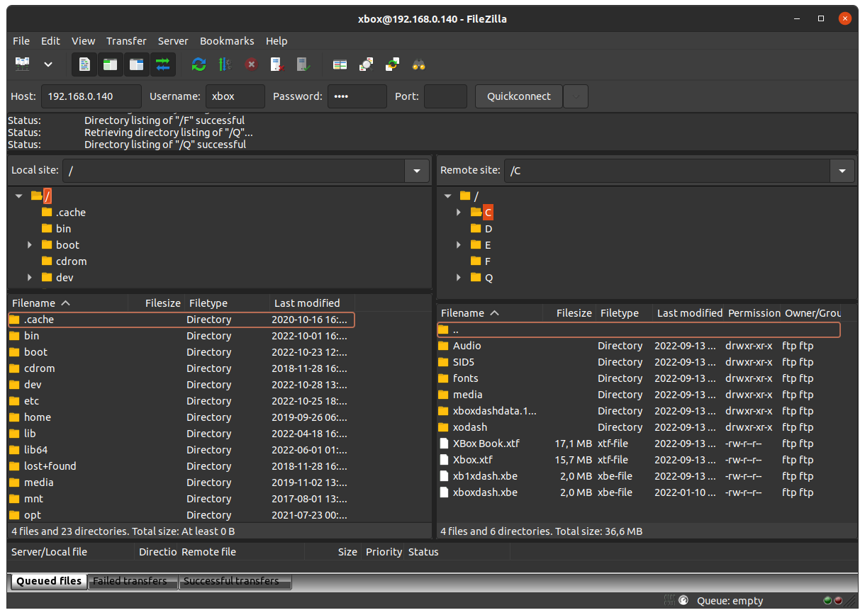This screenshot has height=615, width=865.
Task: Select remote file XBox Book.xtf
Action: [x=638, y=444]
